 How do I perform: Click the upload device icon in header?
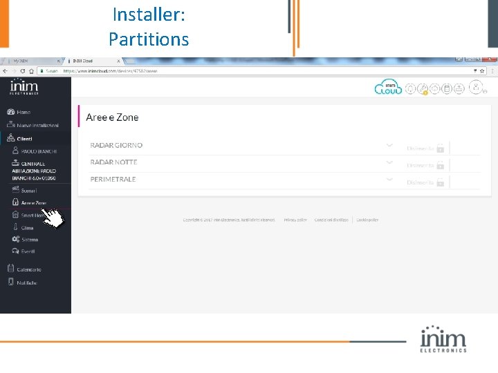coord(459,89)
